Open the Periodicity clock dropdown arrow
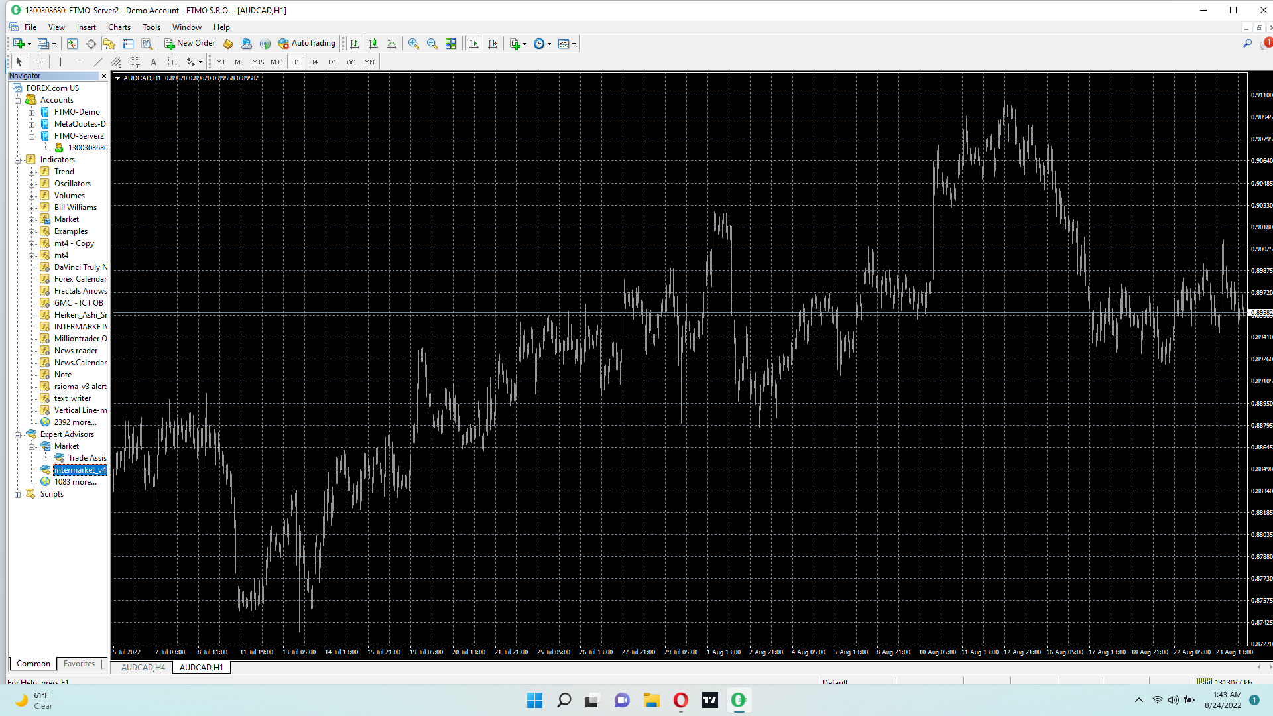The image size is (1273, 716). coord(550,44)
